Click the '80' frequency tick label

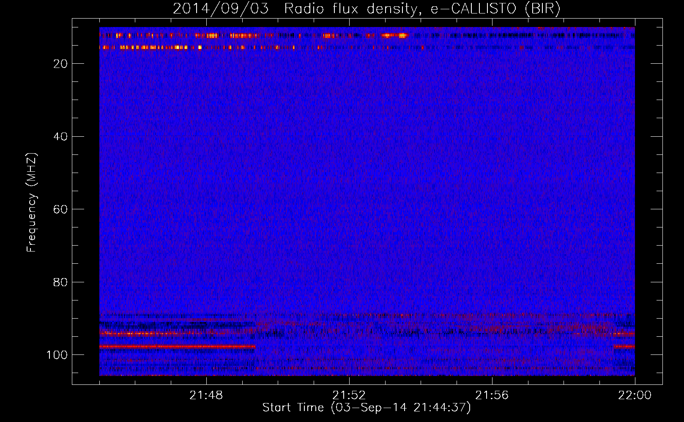pyautogui.click(x=61, y=282)
